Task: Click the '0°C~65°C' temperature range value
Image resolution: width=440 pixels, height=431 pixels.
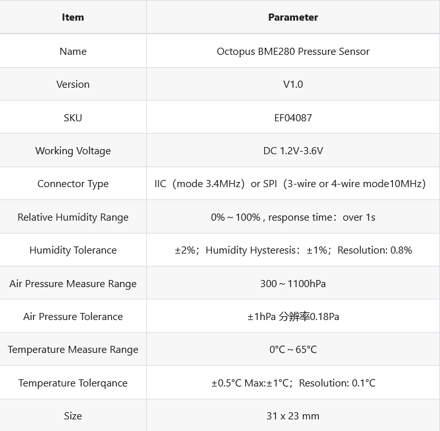Action: 293,350
